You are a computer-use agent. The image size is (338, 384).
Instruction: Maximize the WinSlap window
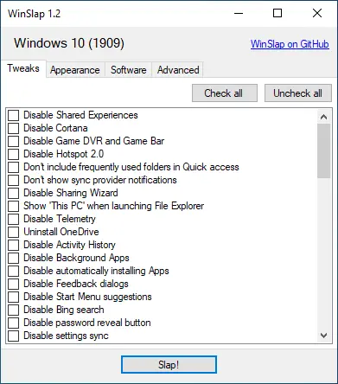pos(277,13)
